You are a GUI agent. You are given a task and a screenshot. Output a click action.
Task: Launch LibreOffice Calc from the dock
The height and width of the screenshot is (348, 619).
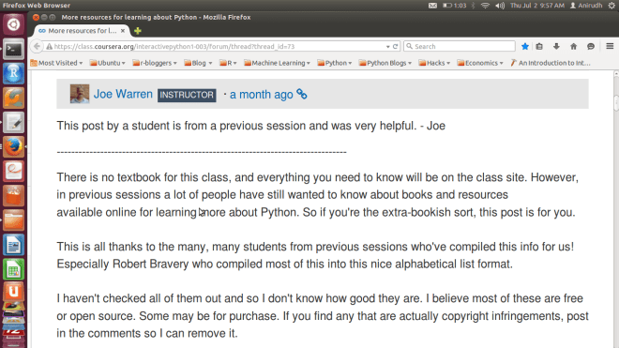coord(13,269)
